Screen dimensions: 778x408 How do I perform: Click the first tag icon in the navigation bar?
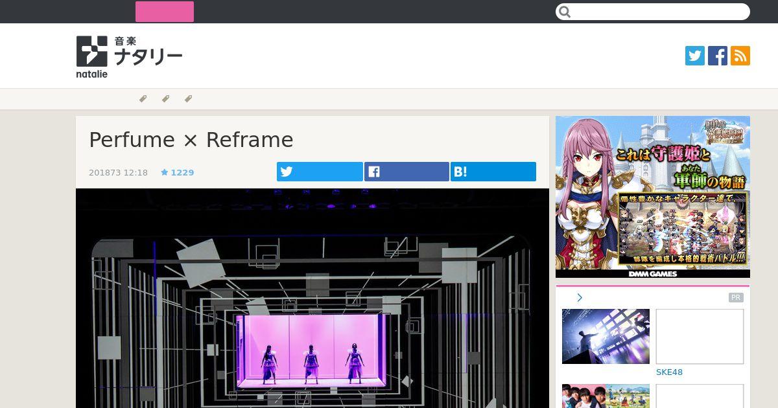coord(143,99)
